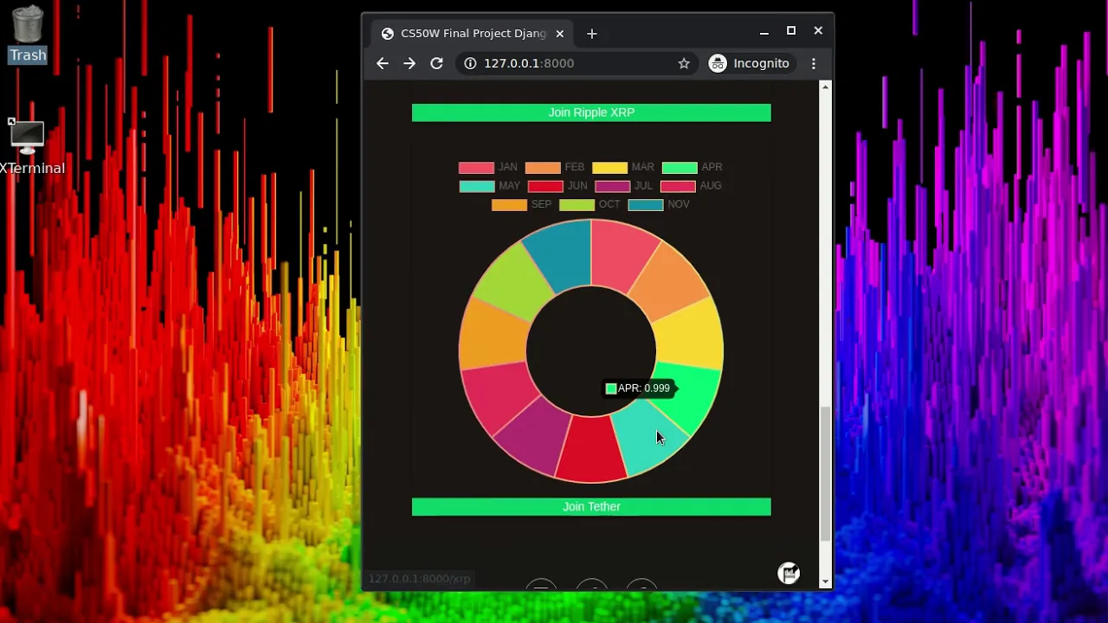Minimize the Chrome window
Image resolution: width=1108 pixels, height=623 pixels.
[764, 32]
